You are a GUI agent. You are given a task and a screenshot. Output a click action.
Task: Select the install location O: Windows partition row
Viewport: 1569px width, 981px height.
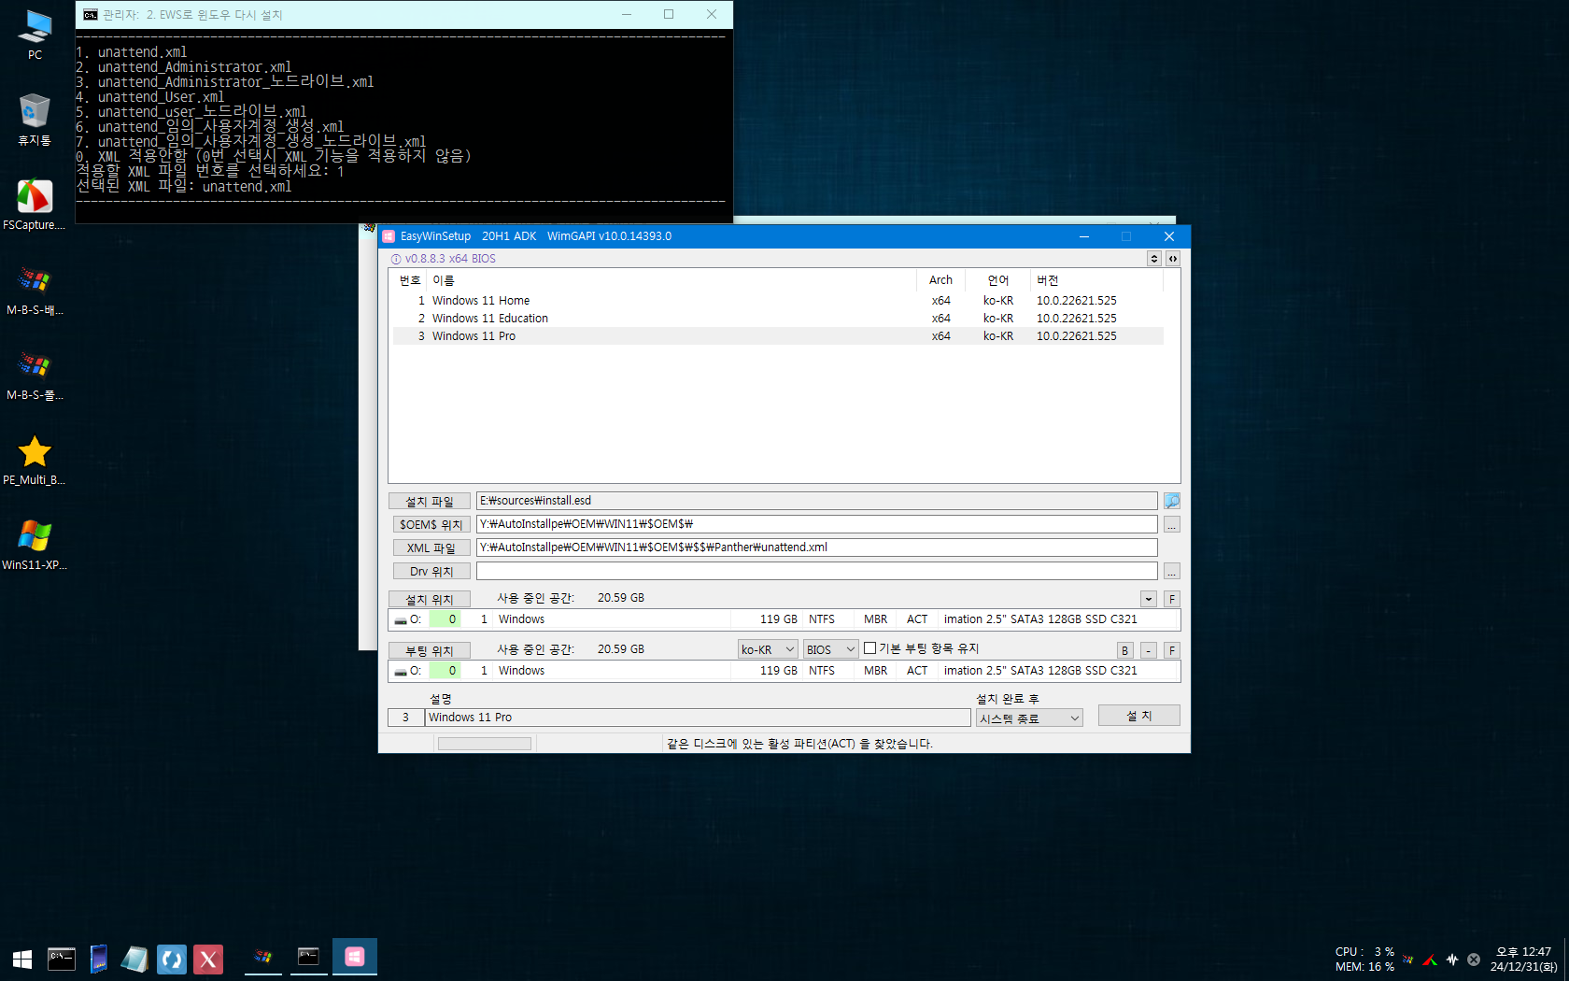(x=784, y=619)
